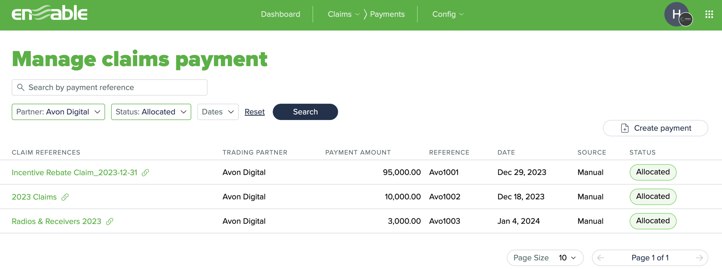Open the Status: Allocated dropdown
The image size is (722, 269).
tap(151, 112)
